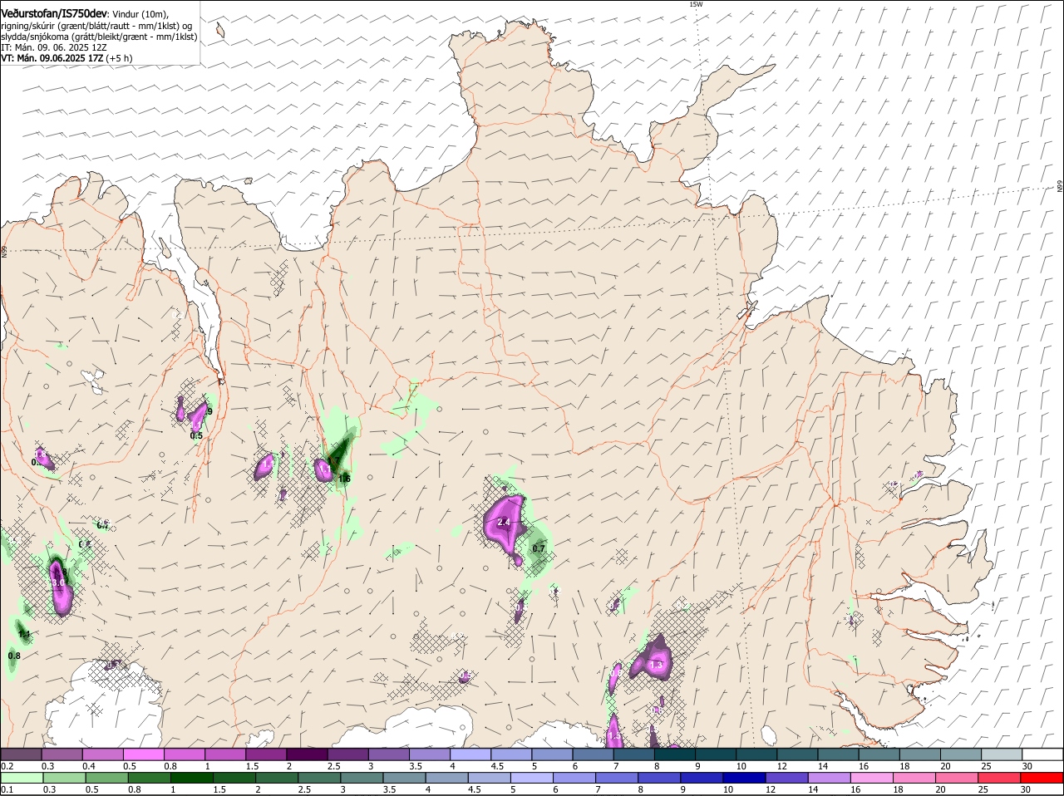The width and height of the screenshot is (1064, 796).
Task: Pick the deep blue 10–12 rain legend swatch
Action: tap(744, 778)
